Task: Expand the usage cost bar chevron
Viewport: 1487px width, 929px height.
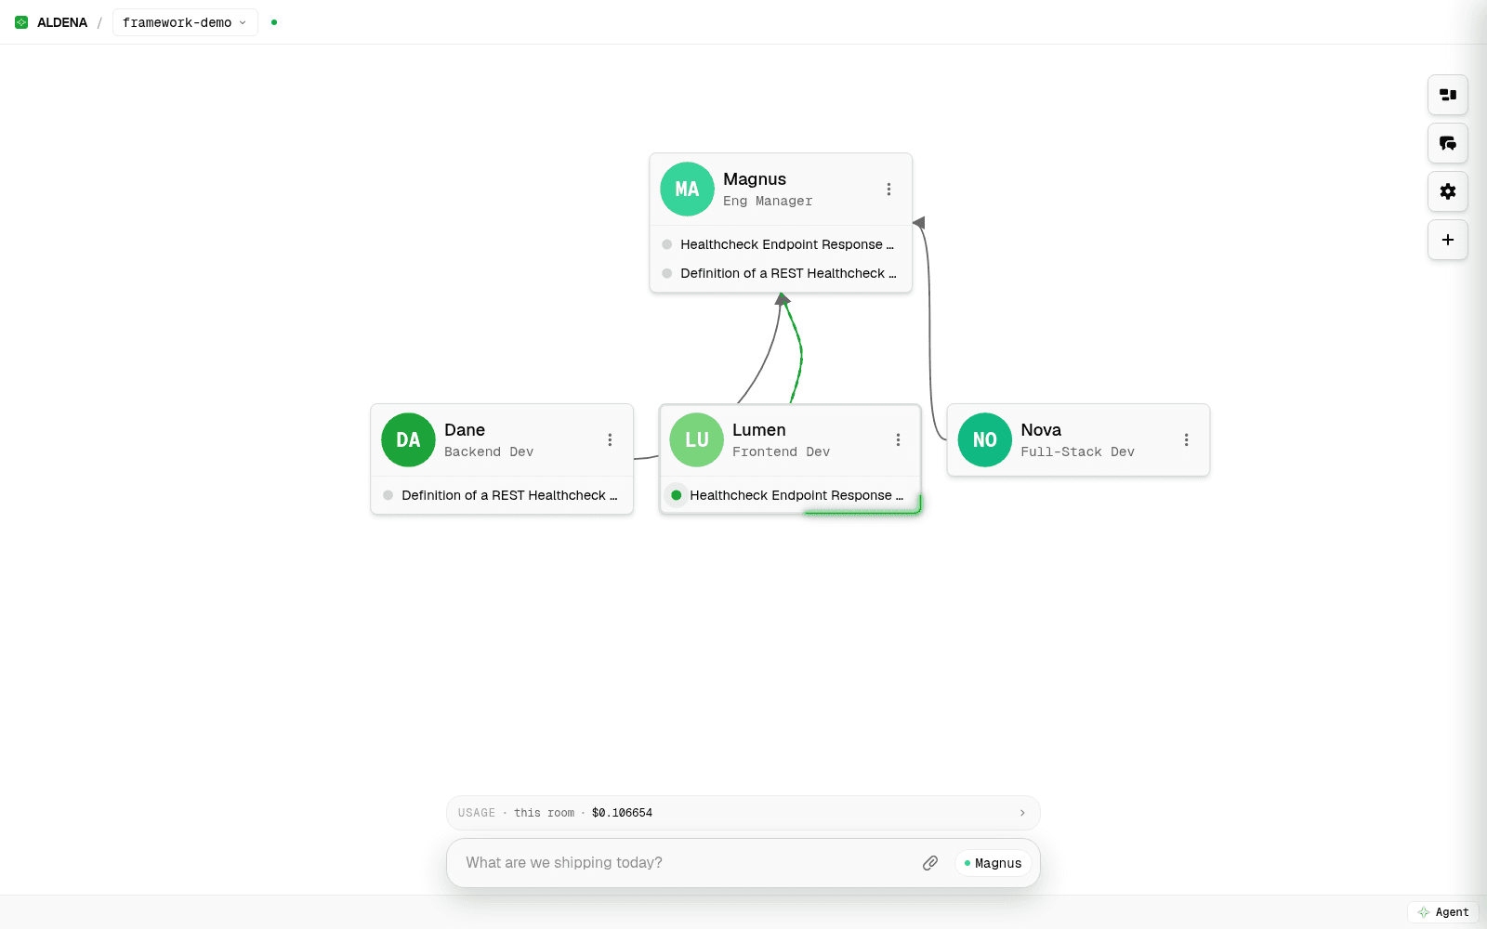Action: tap(1022, 813)
